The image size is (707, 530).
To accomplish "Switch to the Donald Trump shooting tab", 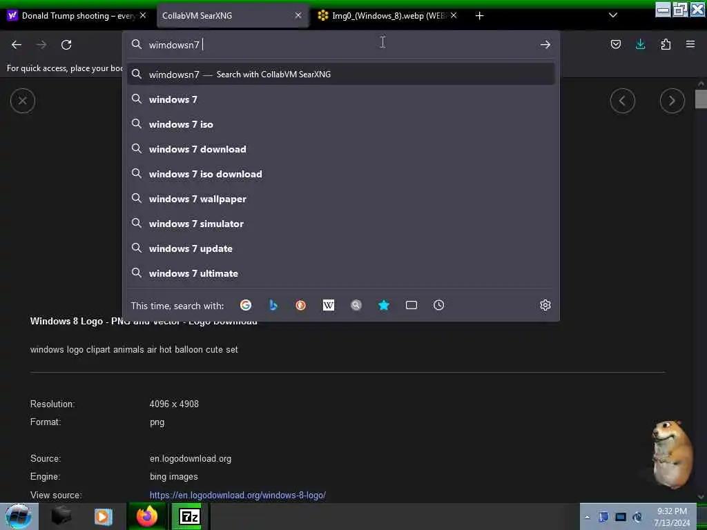I will coord(72,16).
